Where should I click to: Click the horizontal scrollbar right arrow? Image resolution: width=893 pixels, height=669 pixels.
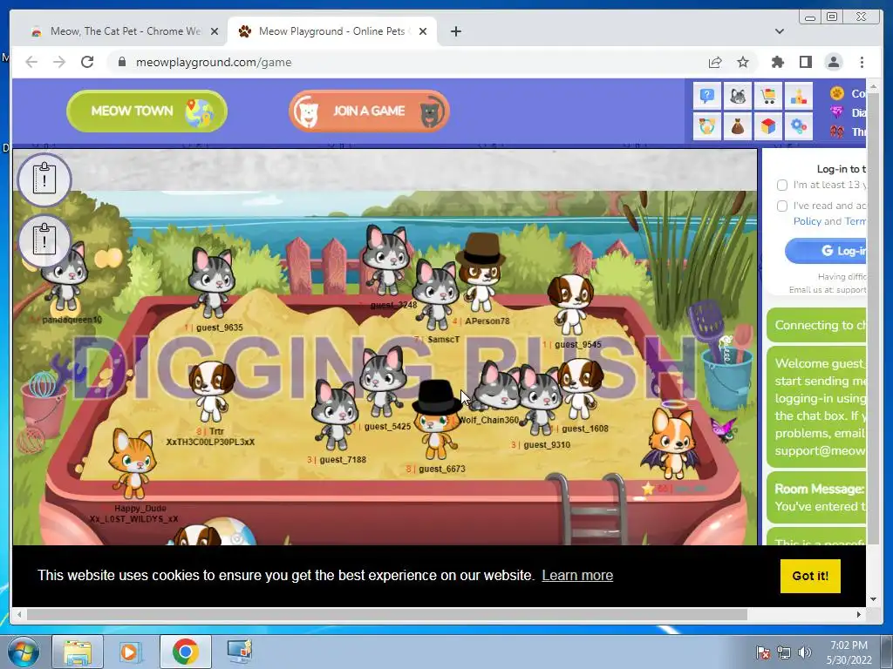coord(859,614)
